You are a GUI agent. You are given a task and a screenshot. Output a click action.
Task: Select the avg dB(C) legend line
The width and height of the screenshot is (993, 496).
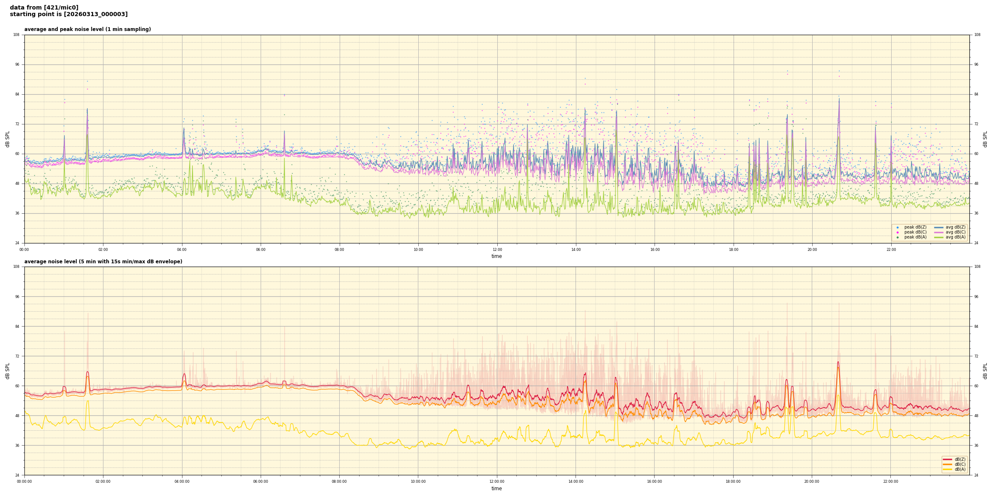click(939, 232)
